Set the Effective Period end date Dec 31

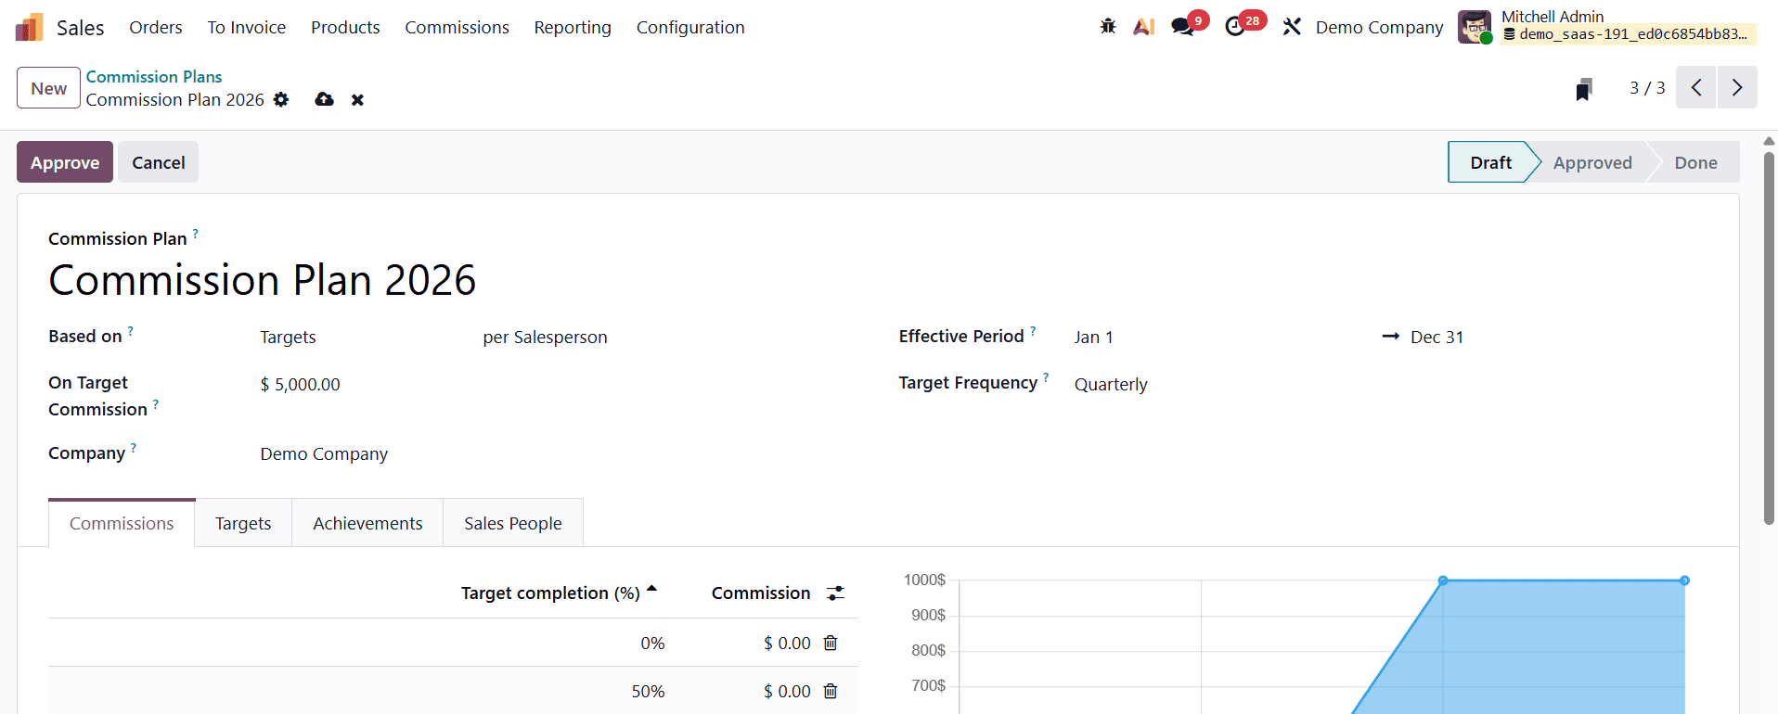[x=1437, y=338]
